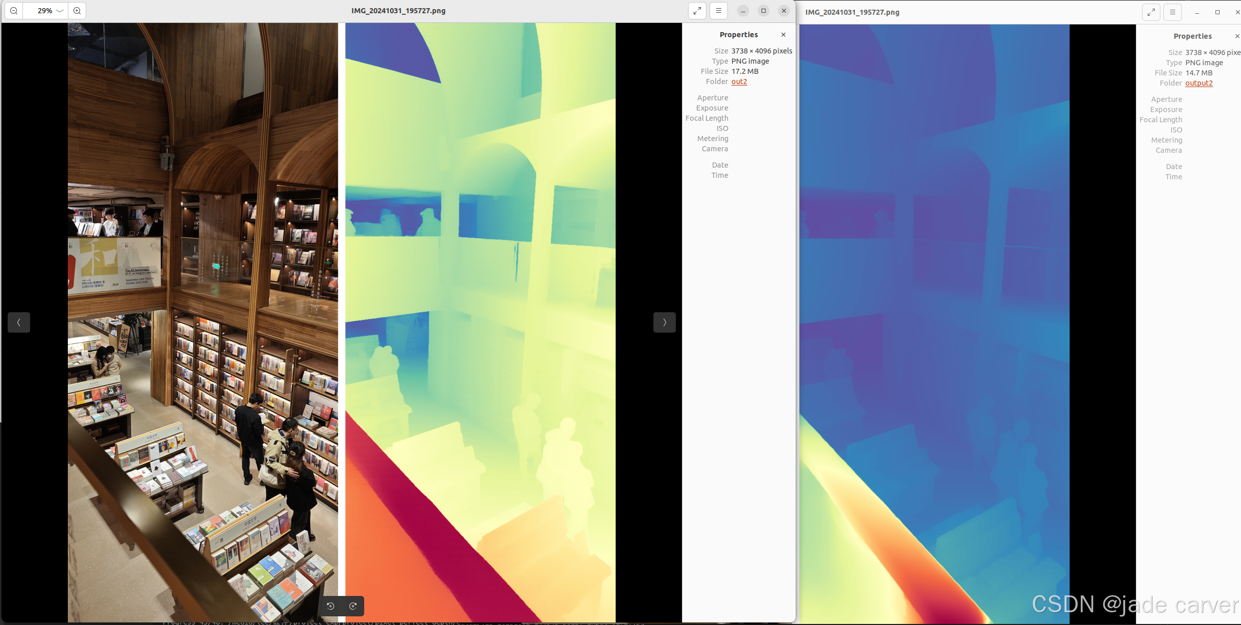Screen dimensions: 1241x625
Task: Maximize the left image viewer window
Action: pos(763,11)
